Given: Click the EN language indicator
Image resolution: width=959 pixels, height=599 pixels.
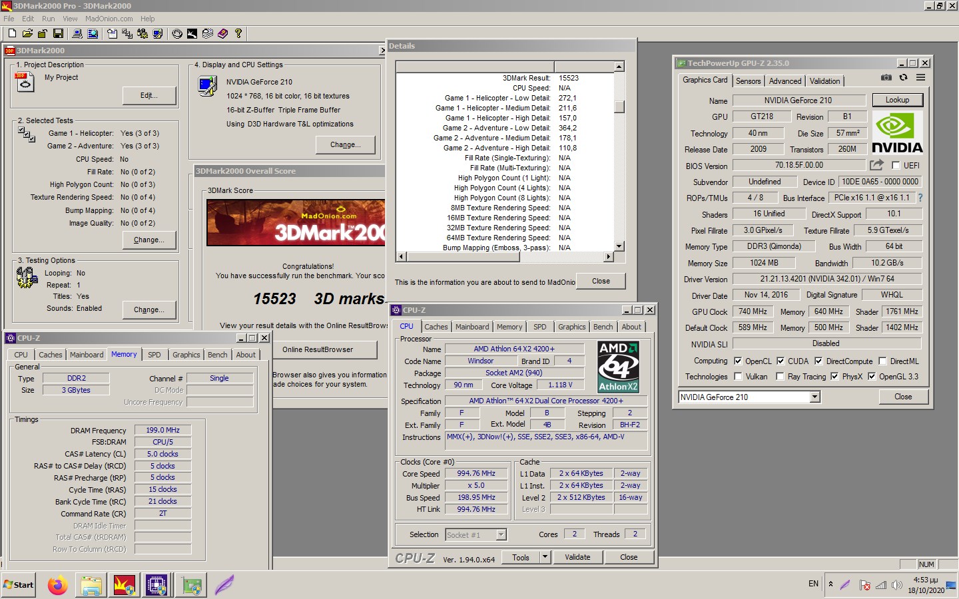Looking at the screenshot, I should 813,584.
